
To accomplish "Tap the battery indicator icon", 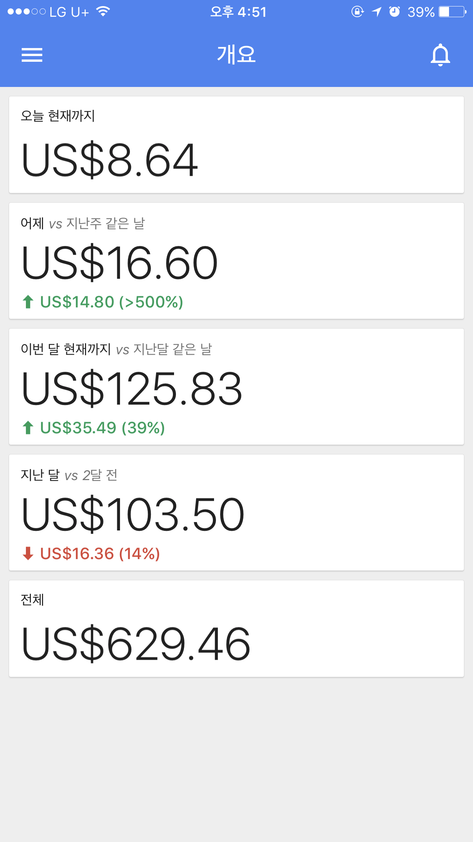I will [x=452, y=12].
